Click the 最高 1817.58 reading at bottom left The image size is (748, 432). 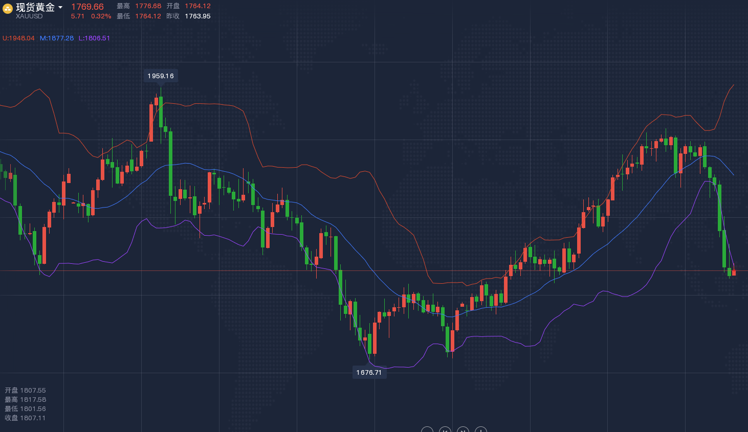tap(25, 400)
